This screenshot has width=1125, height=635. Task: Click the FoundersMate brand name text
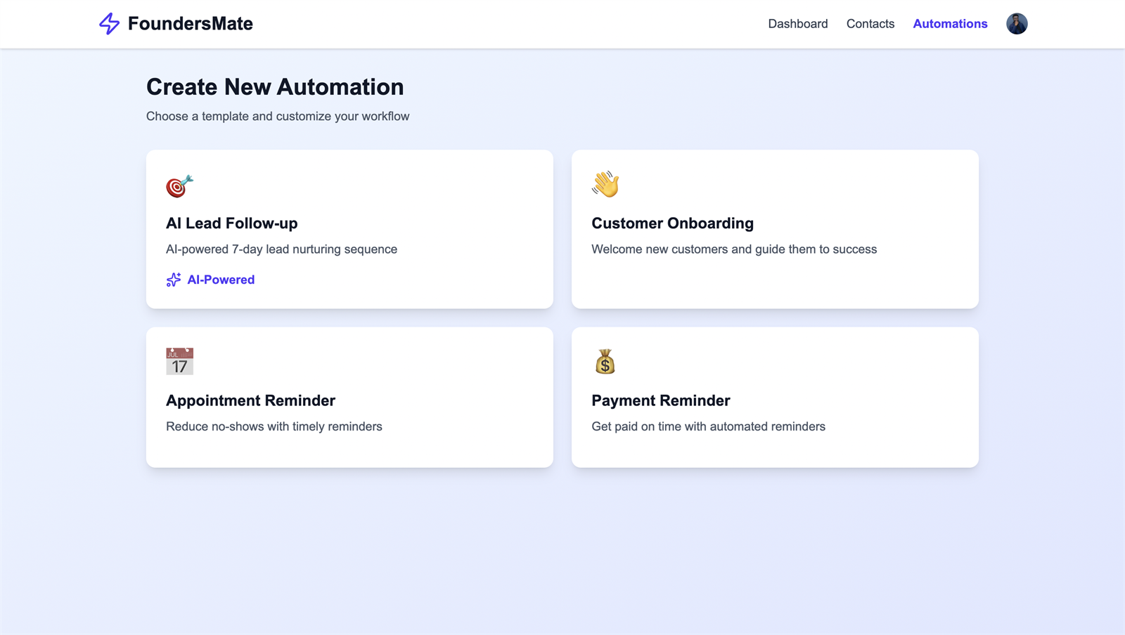(191, 24)
